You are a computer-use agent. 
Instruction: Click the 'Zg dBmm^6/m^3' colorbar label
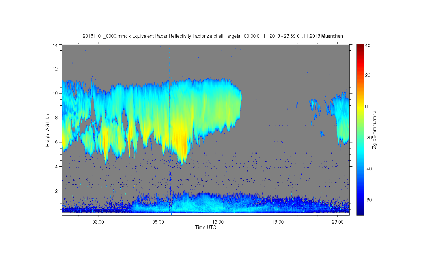(x=374, y=129)
